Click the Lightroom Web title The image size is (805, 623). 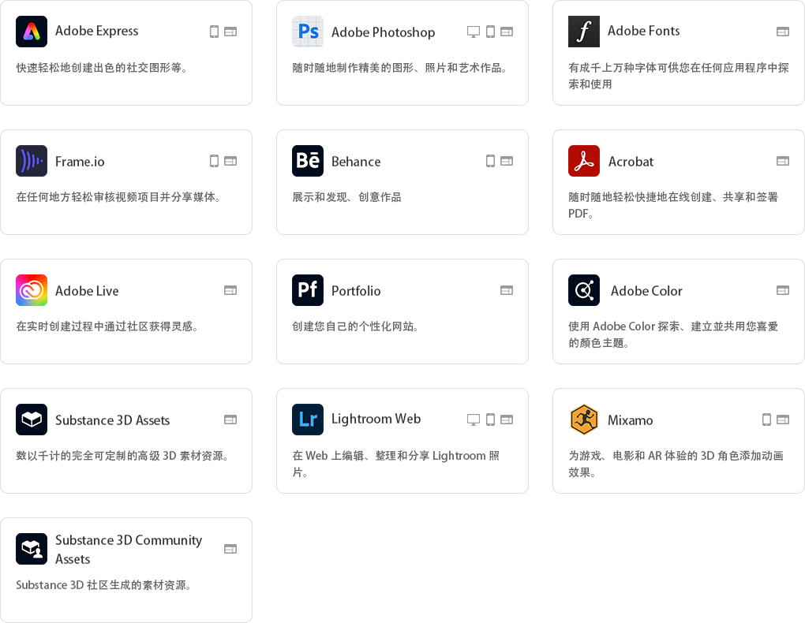[376, 420]
